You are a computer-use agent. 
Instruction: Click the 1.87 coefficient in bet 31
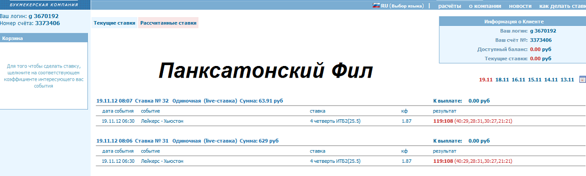point(407,161)
